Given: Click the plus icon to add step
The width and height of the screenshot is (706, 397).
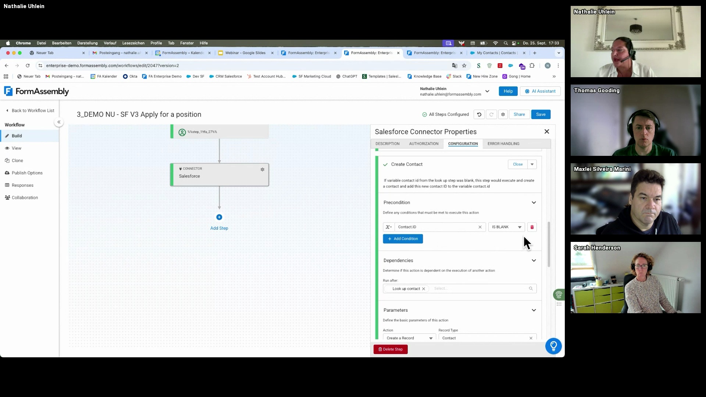Looking at the screenshot, I should point(219,217).
